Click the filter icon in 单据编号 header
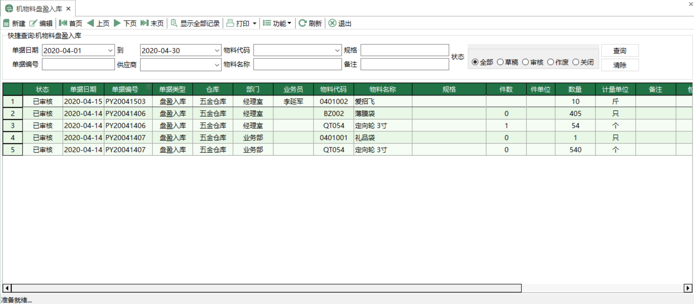The height and width of the screenshot is (304, 694). 148,87
